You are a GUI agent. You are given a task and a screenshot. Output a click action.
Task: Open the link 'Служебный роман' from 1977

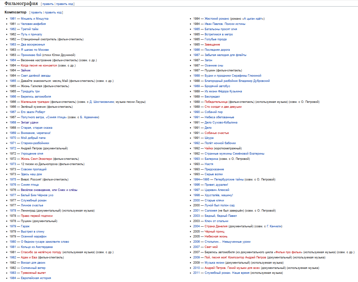34,200
